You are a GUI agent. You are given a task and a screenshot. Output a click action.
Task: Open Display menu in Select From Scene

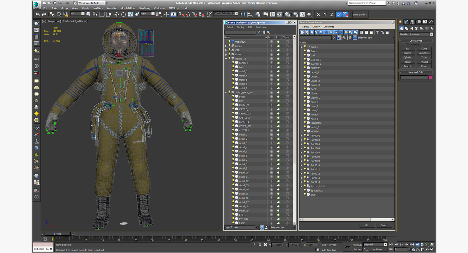316,27
